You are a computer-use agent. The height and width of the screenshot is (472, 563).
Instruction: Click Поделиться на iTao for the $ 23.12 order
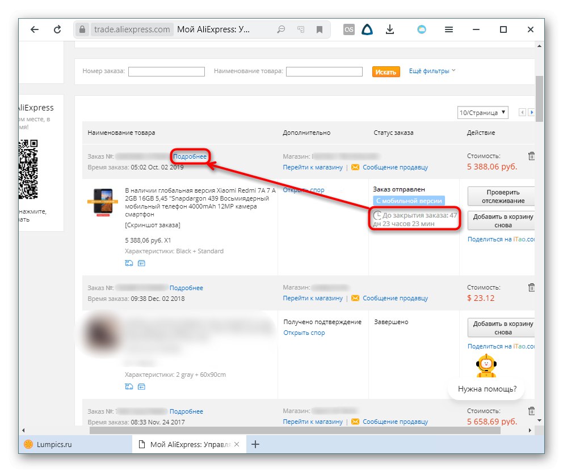point(501,346)
